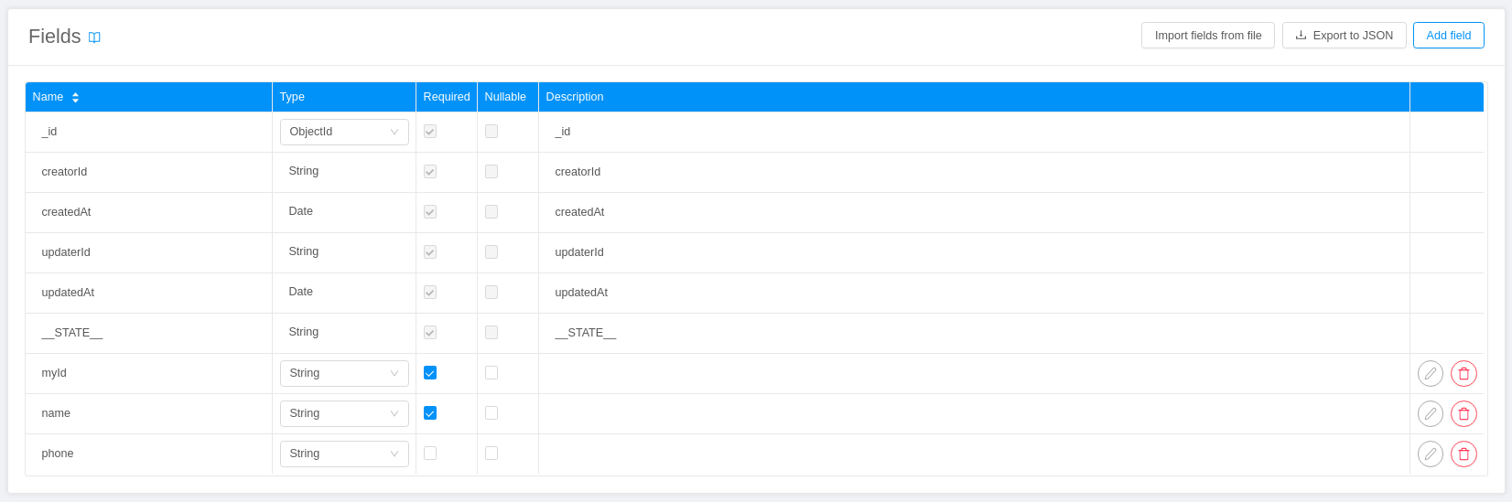
Task: Click the disabled Nullable checkbox of creatorId
Action: [x=491, y=172]
